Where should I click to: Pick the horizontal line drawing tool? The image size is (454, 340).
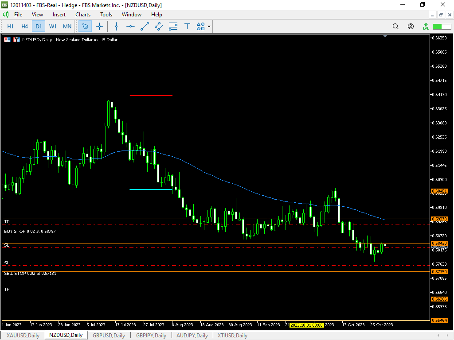[130, 27]
